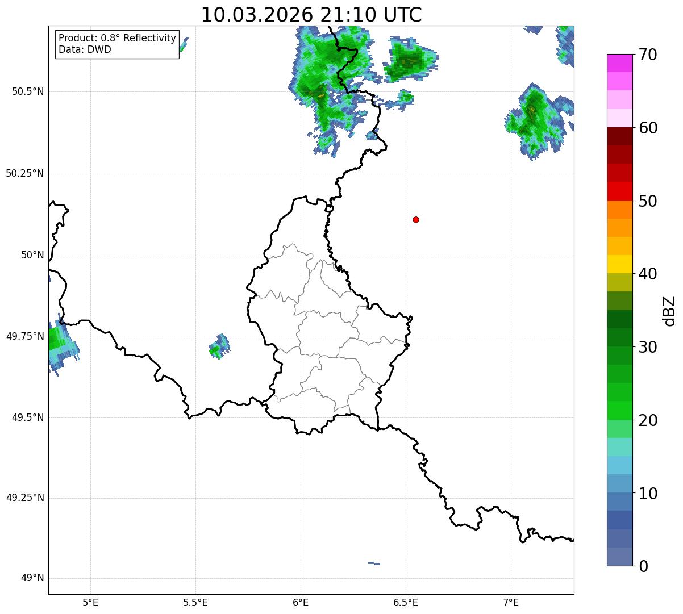Click the 49.25°N latitude label

pos(25,498)
